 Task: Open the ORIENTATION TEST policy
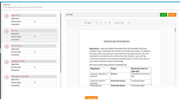(x=18, y=61)
